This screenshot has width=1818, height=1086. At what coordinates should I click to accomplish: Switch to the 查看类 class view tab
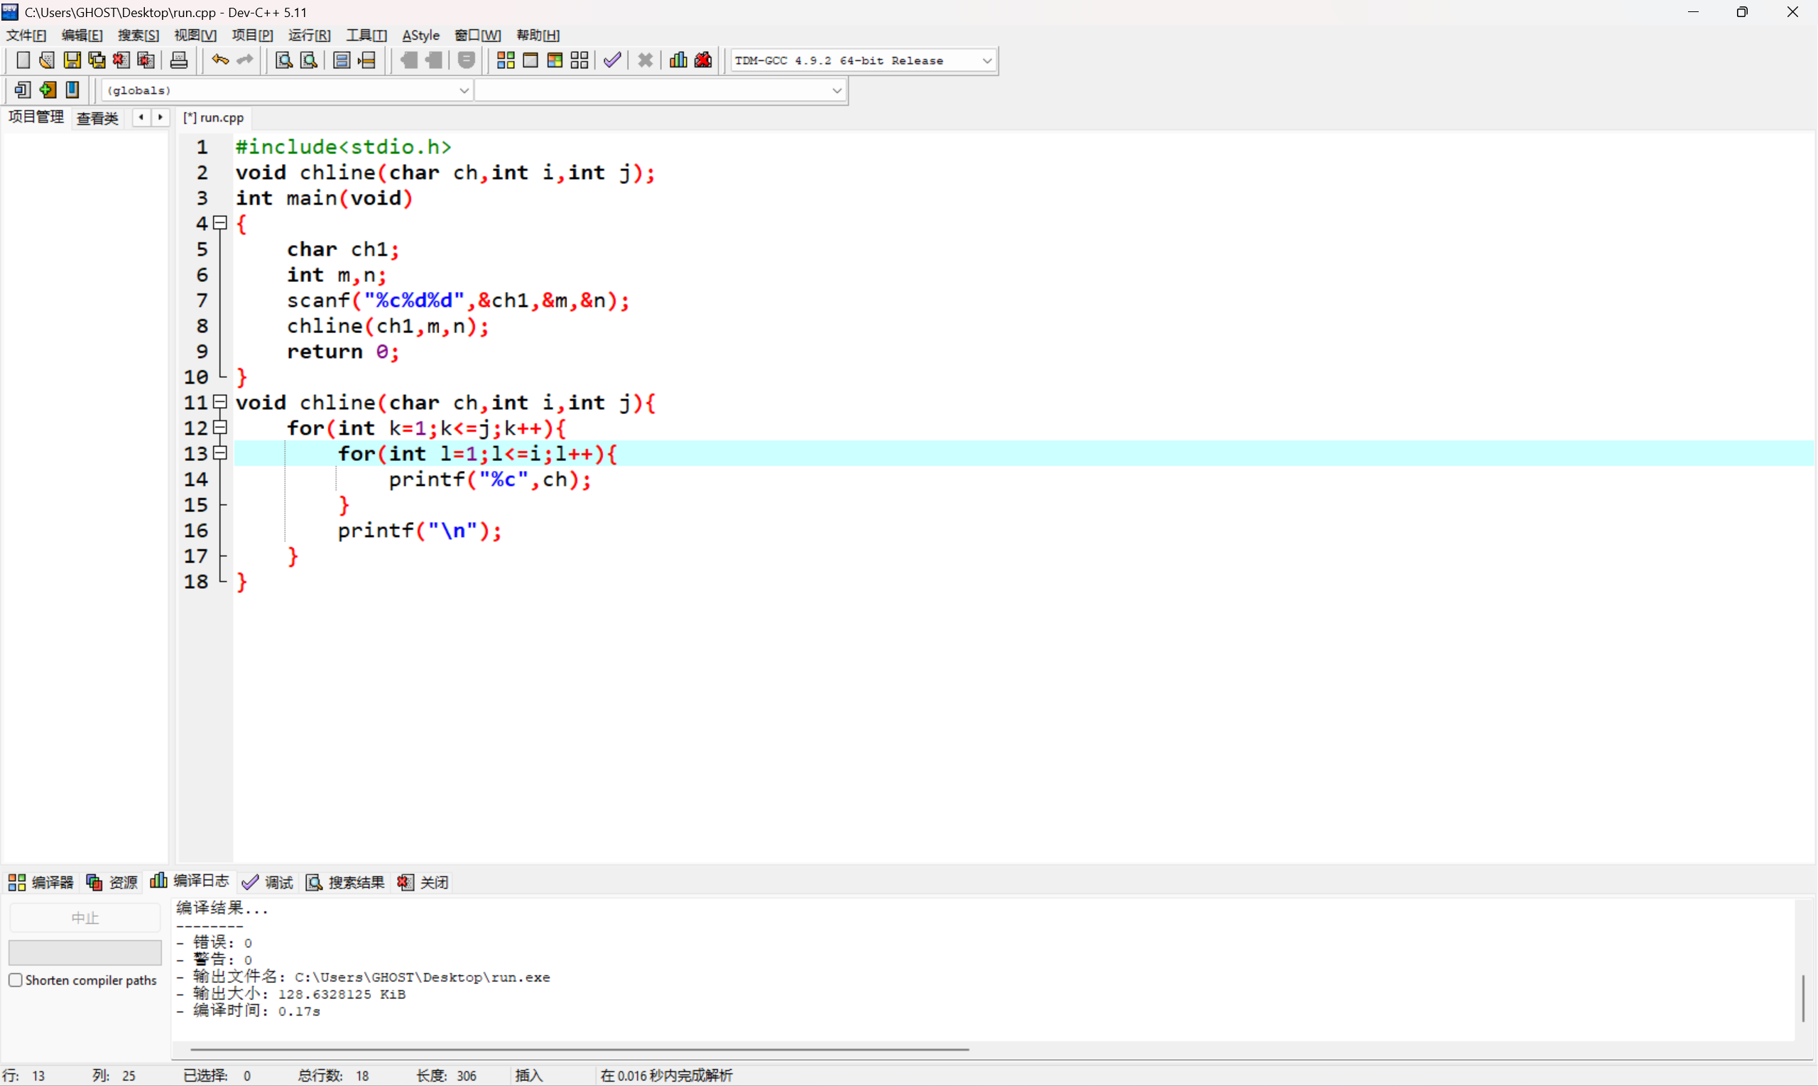point(97,118)
